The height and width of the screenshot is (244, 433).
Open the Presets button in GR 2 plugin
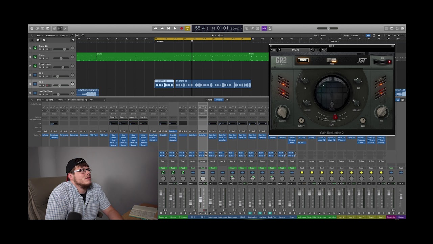click(x=273, y=50)
